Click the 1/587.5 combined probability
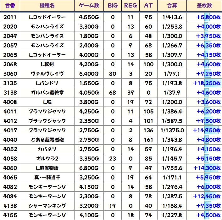 pos(172,121)
